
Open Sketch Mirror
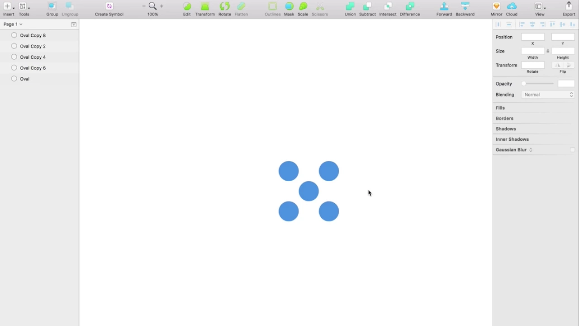coord(496,9)
